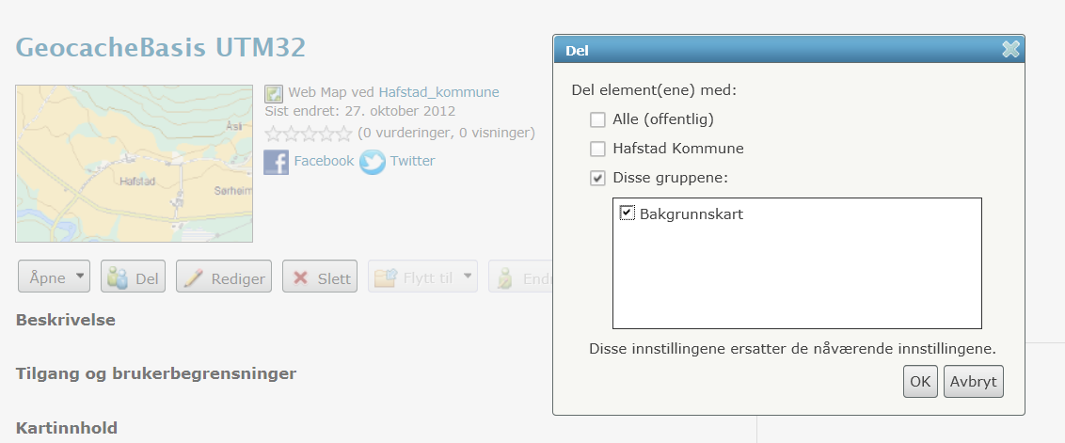
Task: Open the Åpne dropdown arrow
Action: point(80,277)
